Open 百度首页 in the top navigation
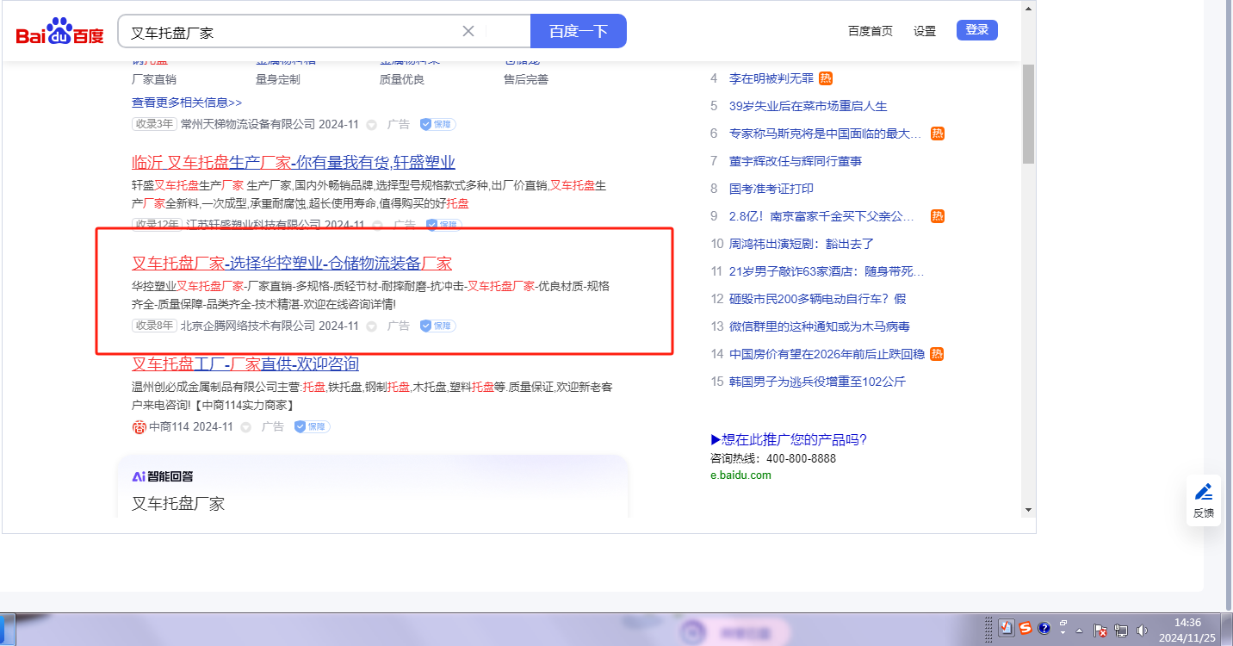The height and width of the screenshot is (646, 1233). tap(870, 31)
